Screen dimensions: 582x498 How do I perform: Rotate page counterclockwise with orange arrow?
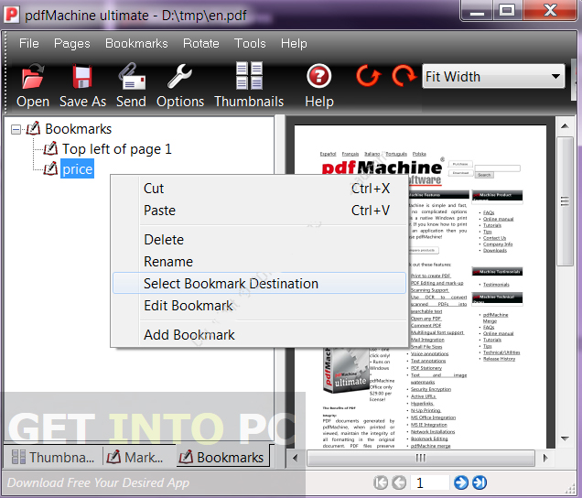click(x=368, y=76)
